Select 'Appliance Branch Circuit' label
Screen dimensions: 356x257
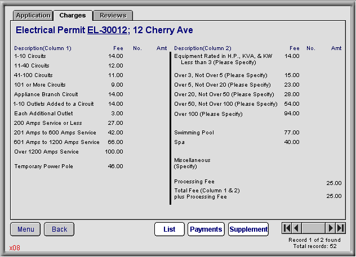click(46, 94)
